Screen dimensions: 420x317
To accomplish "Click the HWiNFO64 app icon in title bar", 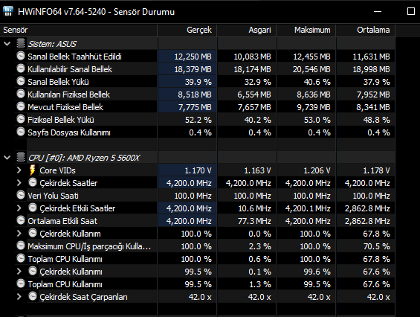I will 7,11.
